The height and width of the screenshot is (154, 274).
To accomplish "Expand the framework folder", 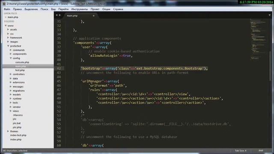I will tap(8, 38).
